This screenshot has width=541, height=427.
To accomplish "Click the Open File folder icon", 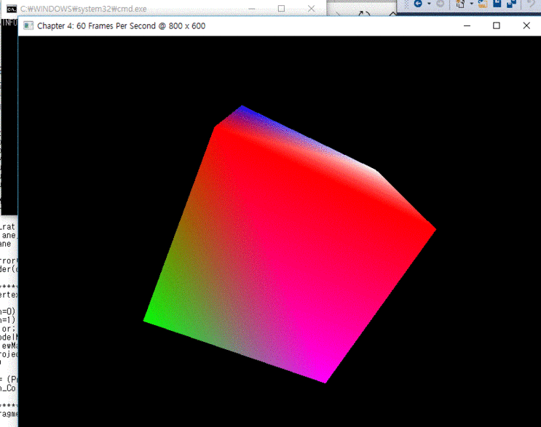I will click(483, 4).
